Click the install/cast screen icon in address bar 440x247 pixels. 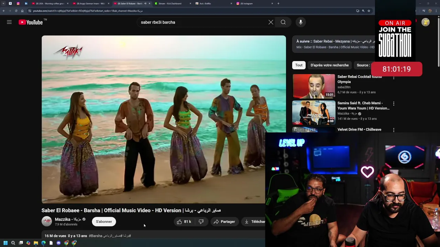click(357, 11)
